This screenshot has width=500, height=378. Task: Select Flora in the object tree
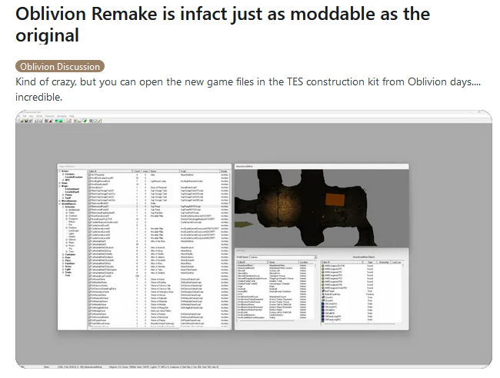click(68, 260)
